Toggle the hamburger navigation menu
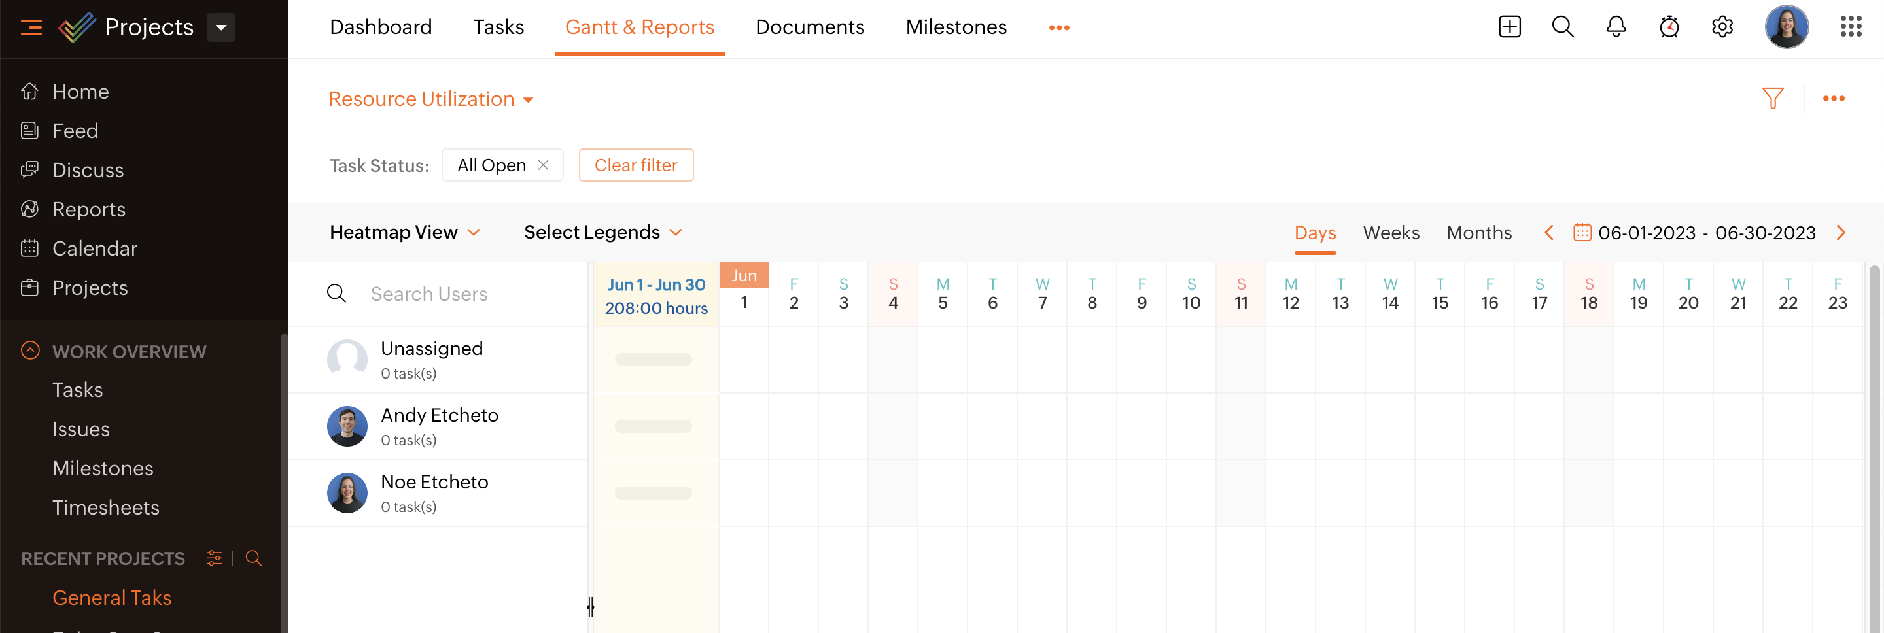The width and height of the screenshot is (1884, 633). point(31,27)
